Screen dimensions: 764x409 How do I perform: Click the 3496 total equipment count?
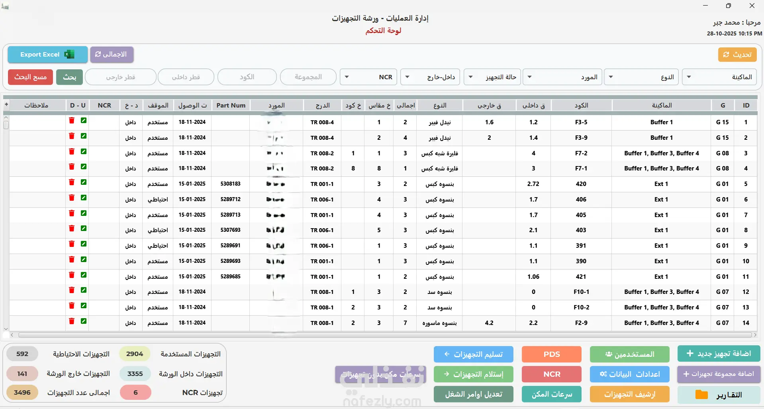22,392
